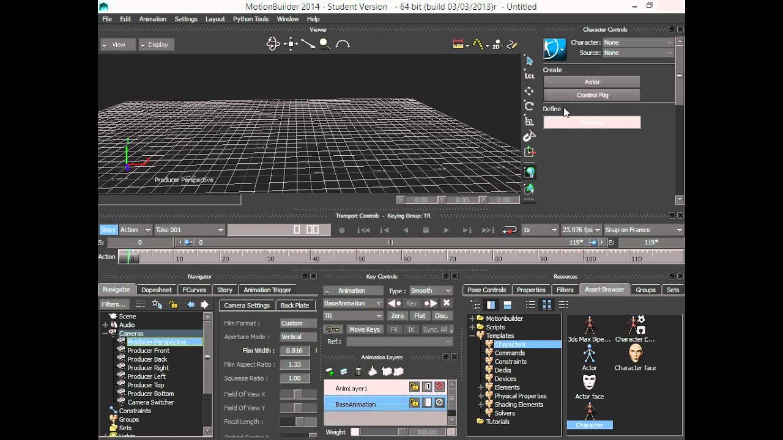The width and height of the screenshot is (783, 440).
Task: Toggle lock on BaseAnimation layer
Action: (414, 403)
